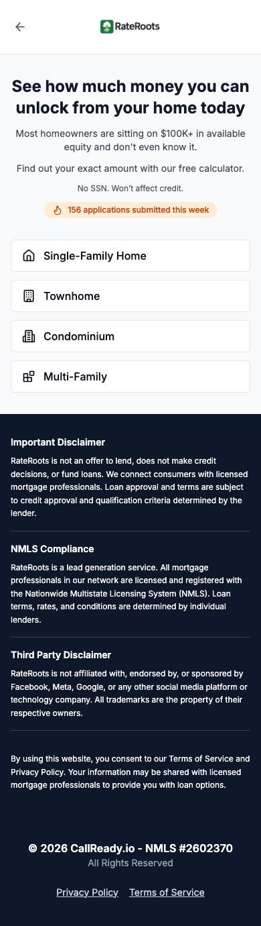The width and height of the screenshot is (261, 926).
Task: Click the CallReady.io NMLS copyright text
Action: click(130, 848)
